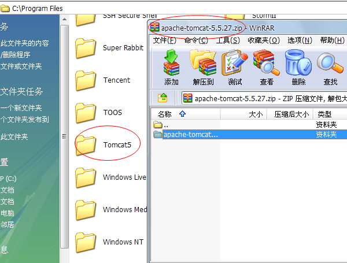Click the 此文件夹 sidebar link
347x263 pixels.
[x=14, y=136]
